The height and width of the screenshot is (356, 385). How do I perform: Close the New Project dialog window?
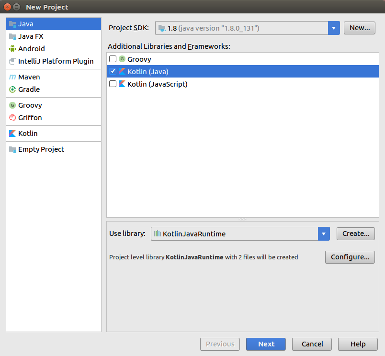[x=7, y=7]
